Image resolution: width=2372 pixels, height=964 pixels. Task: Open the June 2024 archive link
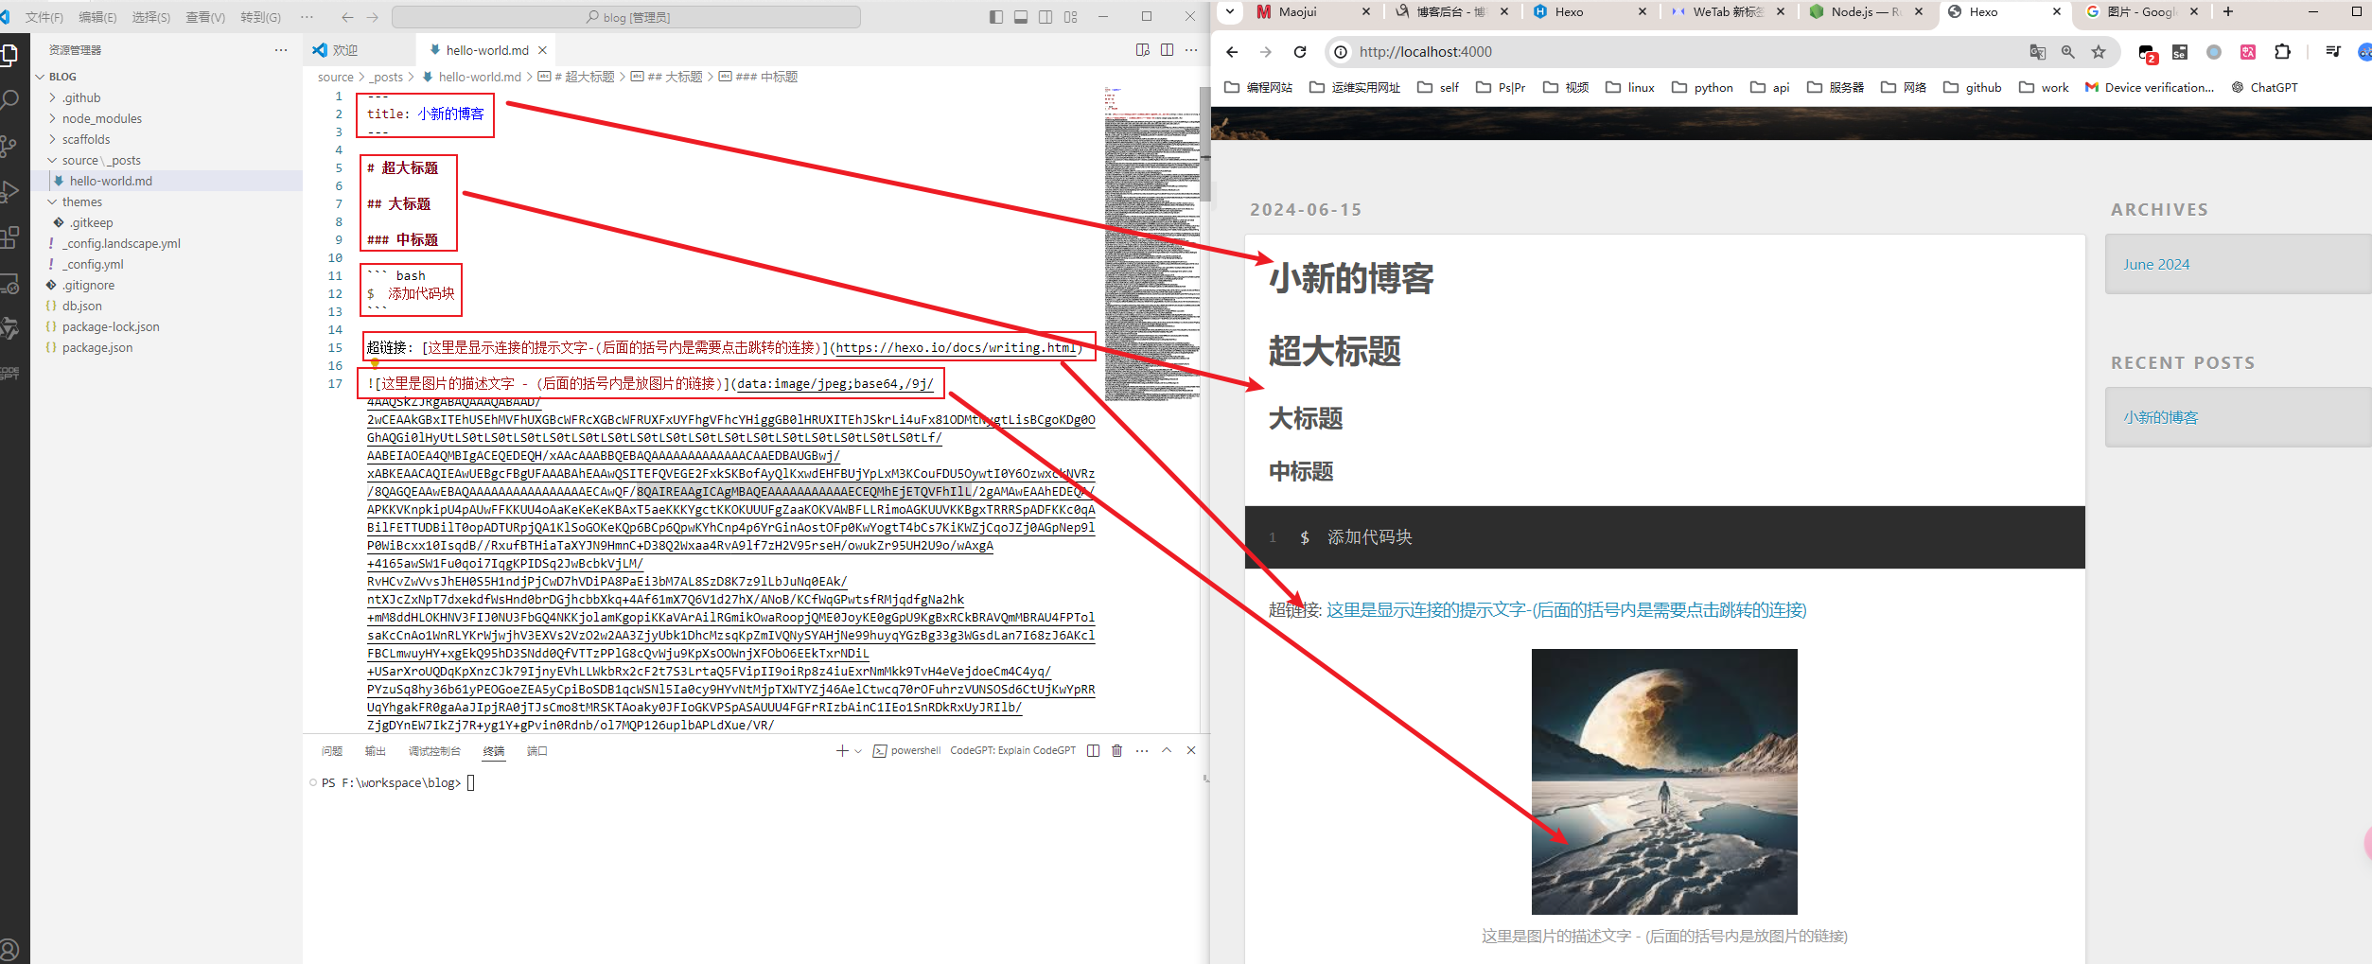coord(2155,265)
